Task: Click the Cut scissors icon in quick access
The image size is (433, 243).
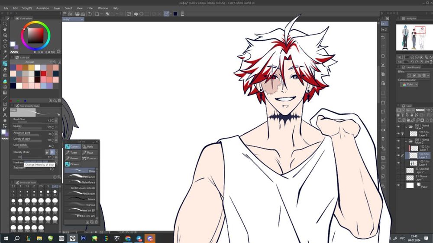Action: click(x=383, y=65)
